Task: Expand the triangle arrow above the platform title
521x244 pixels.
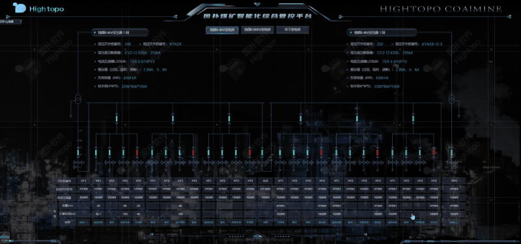Action: 257,5
